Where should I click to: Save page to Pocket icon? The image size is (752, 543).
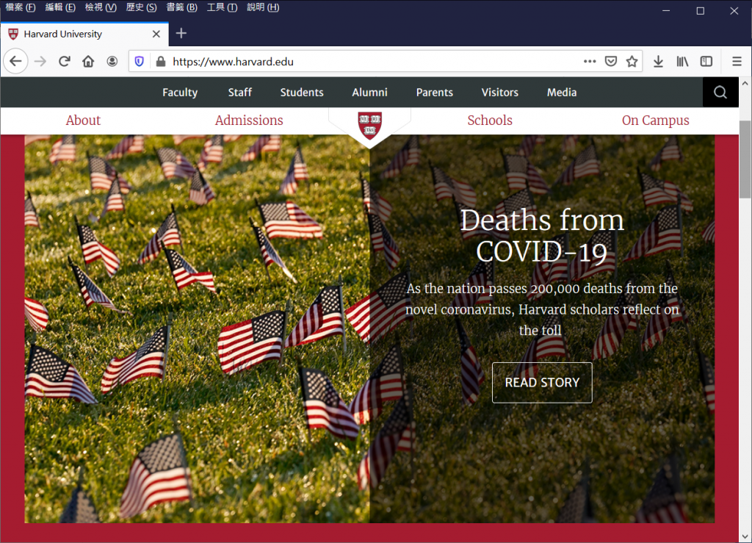610,62
